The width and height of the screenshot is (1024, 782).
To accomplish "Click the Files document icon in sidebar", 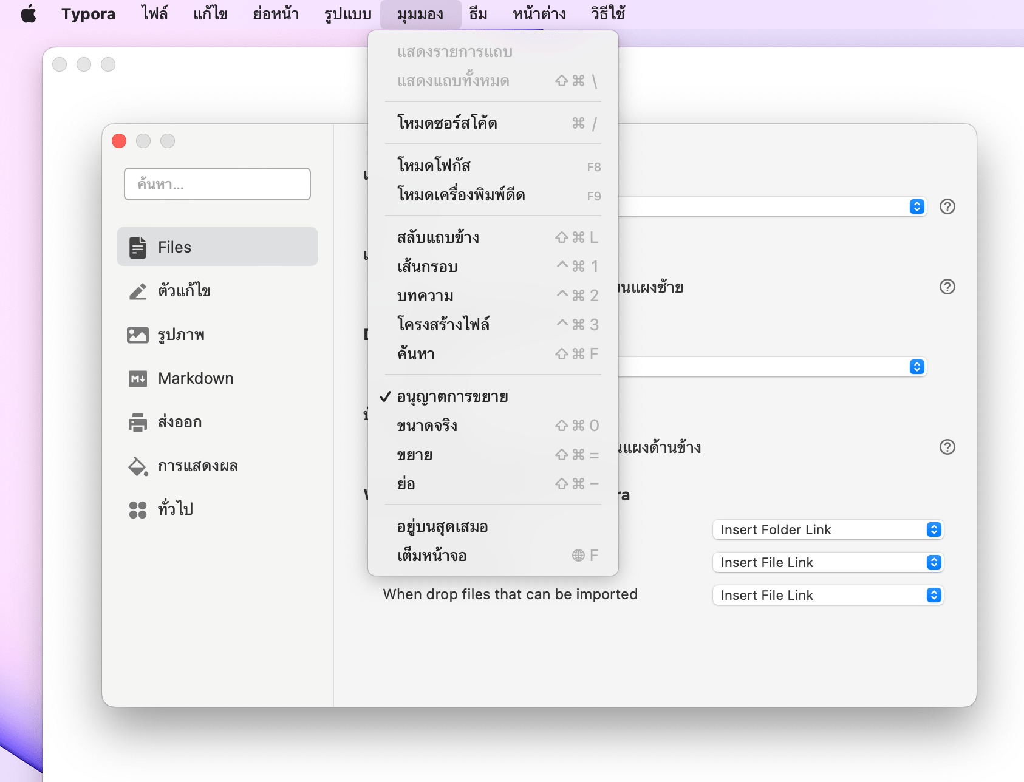I will (x=138, y=247).
